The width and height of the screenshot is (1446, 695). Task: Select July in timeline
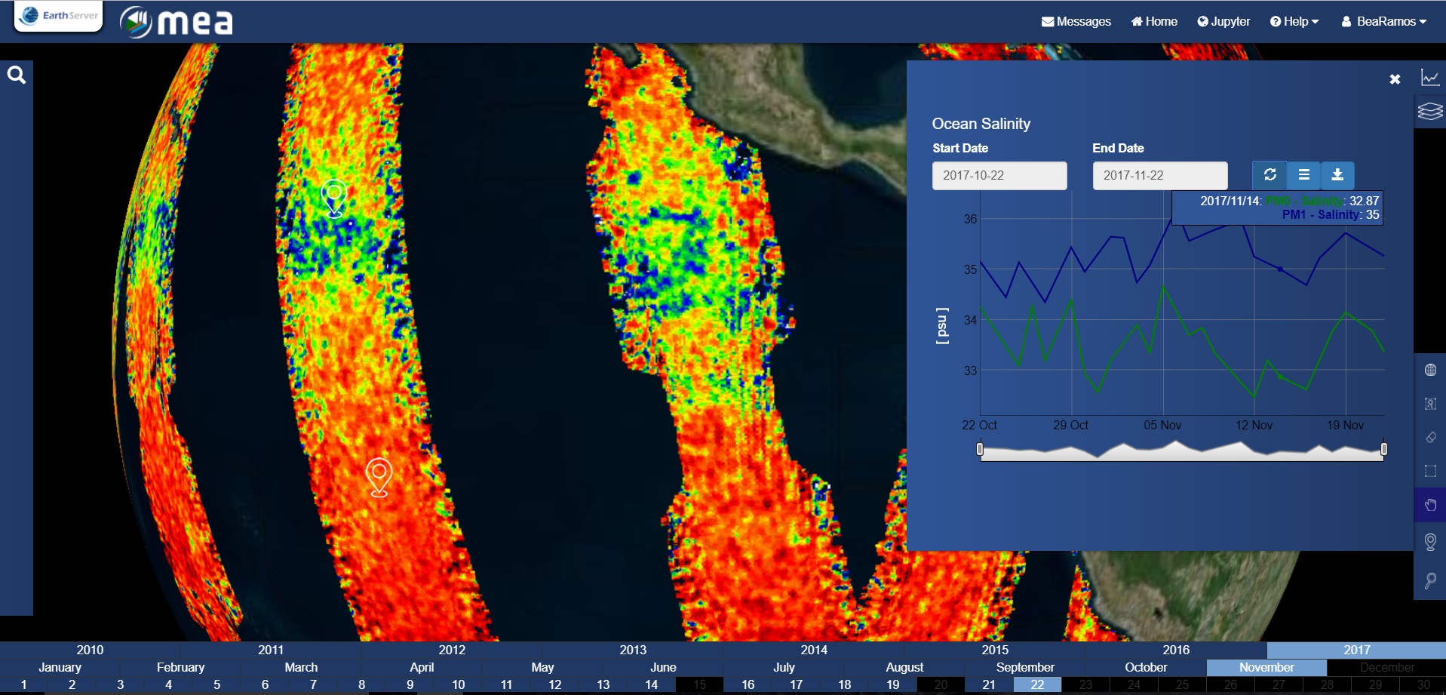784,667
